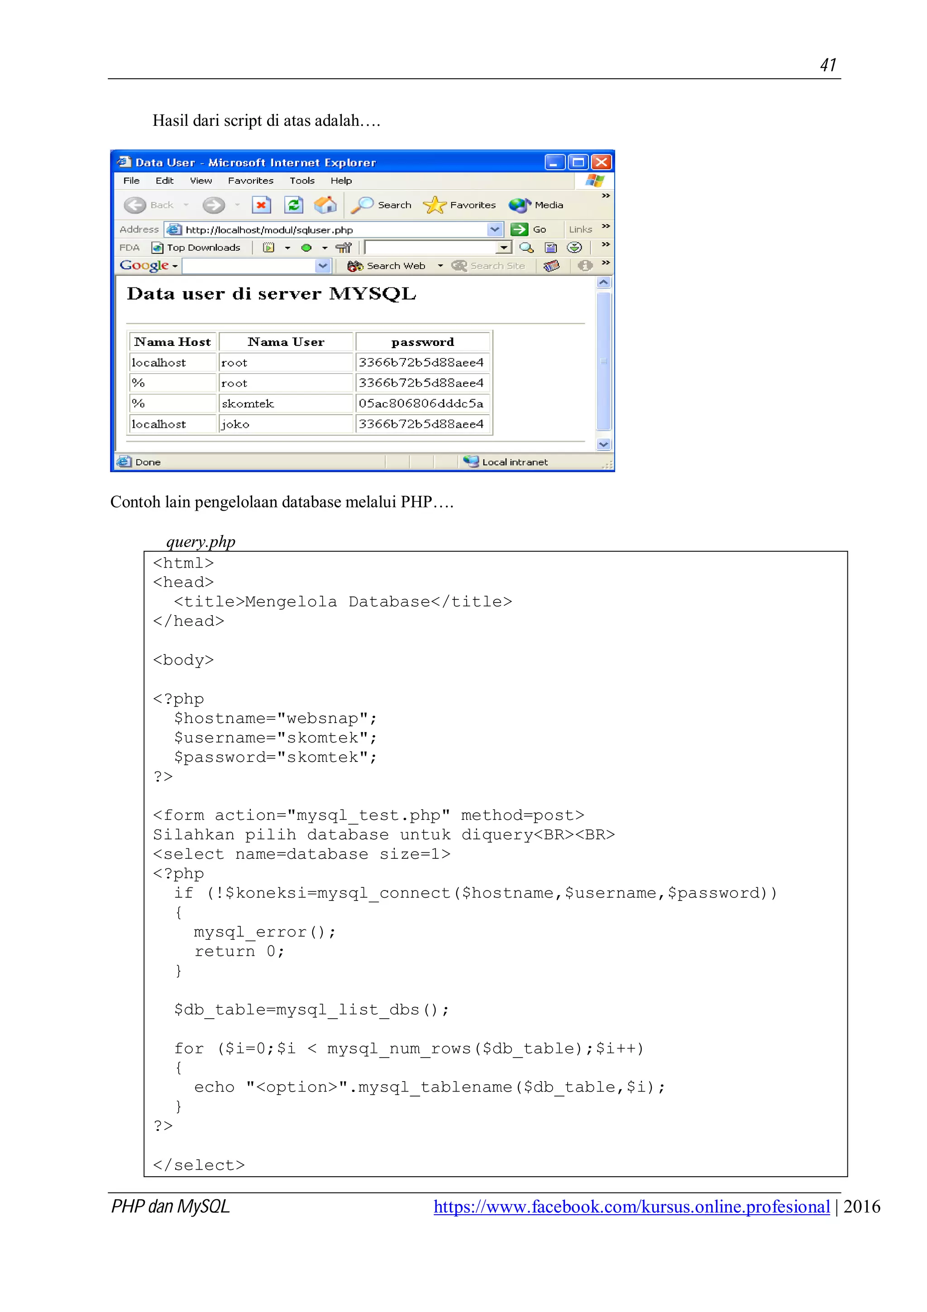Open the FDA toolbar combo box dropdown

pyautogui.click(x=503, y=248)
